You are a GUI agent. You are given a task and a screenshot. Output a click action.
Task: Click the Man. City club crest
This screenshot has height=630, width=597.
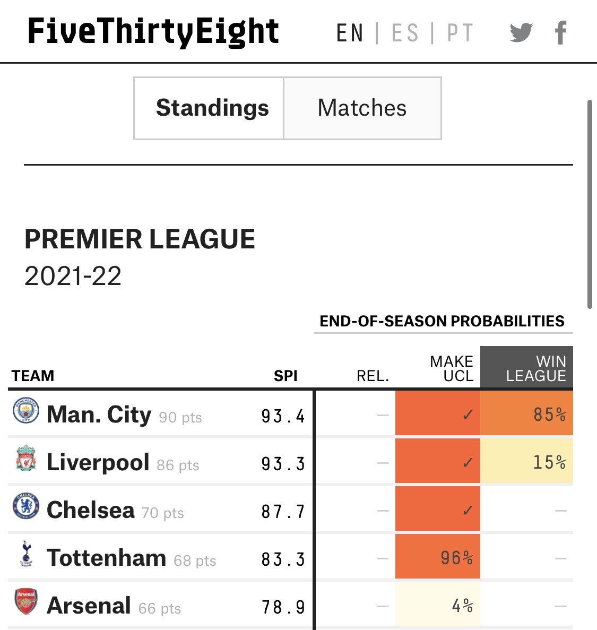[26, 411]
